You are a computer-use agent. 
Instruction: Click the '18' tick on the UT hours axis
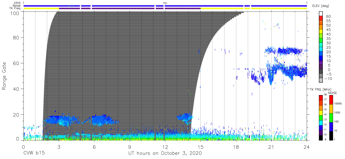(236, 147)
